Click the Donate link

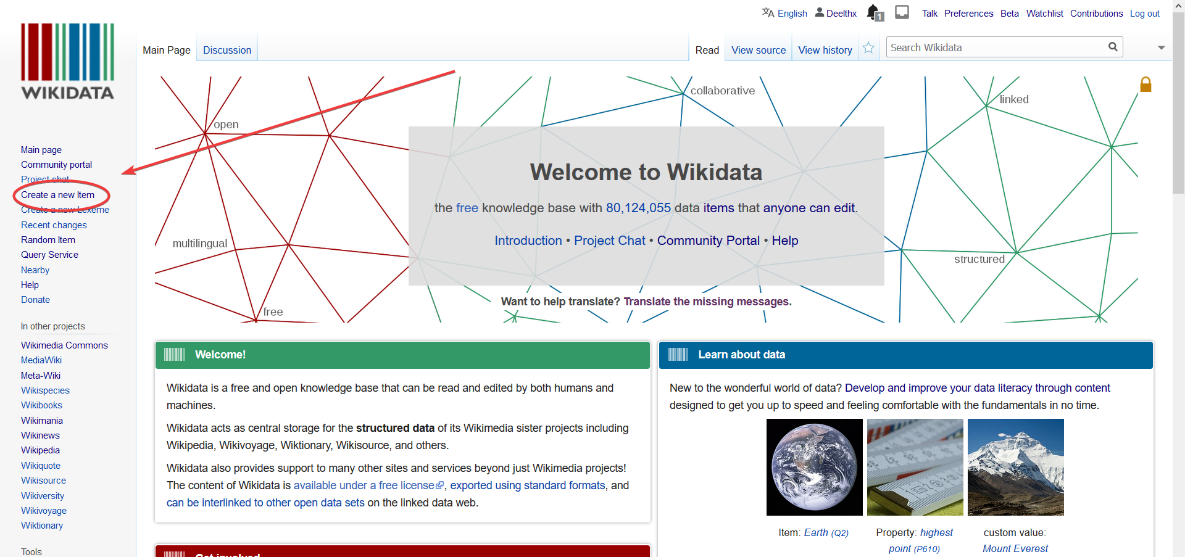(x=35, y=300)
